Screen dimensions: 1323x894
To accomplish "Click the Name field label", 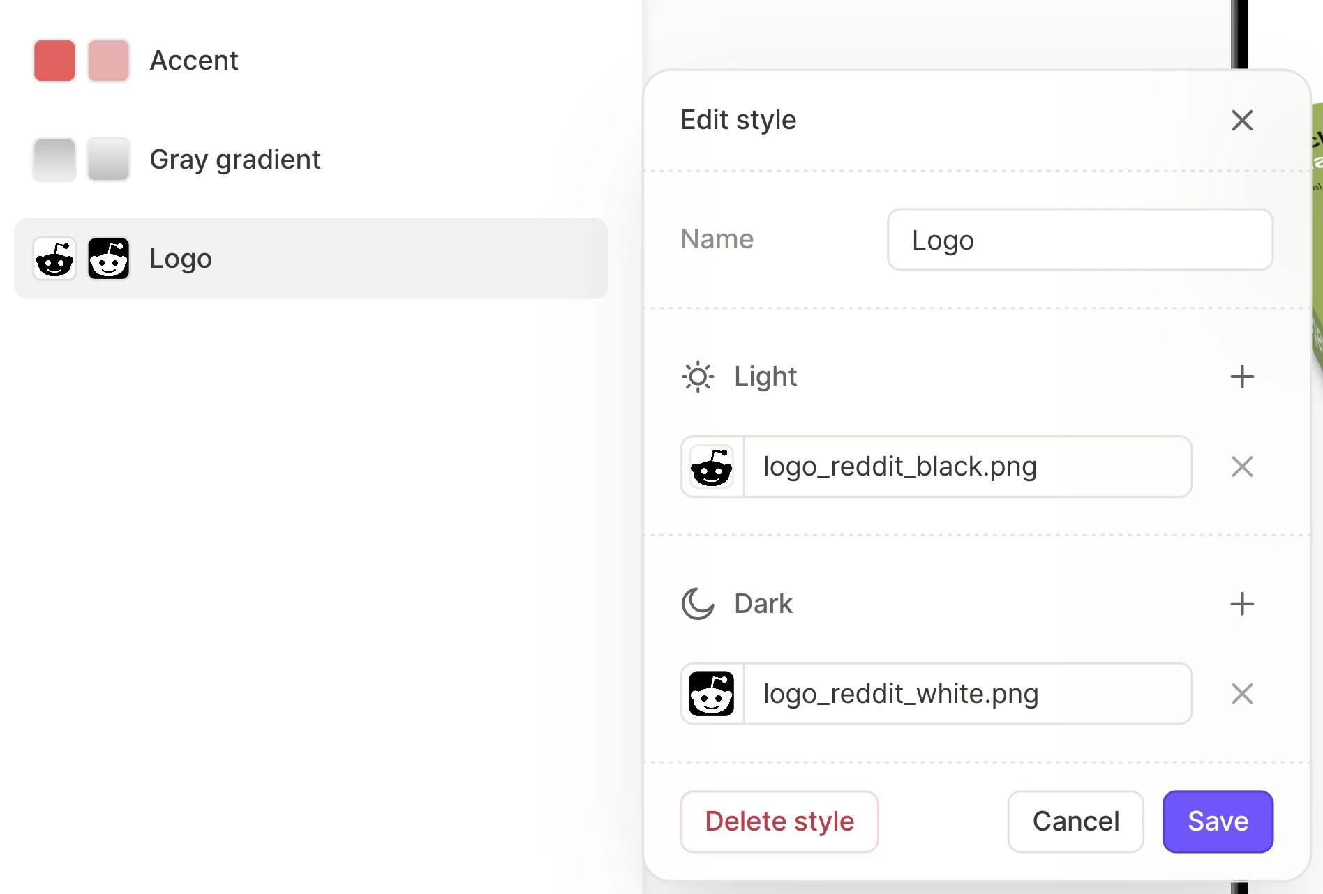I will 717,239.
